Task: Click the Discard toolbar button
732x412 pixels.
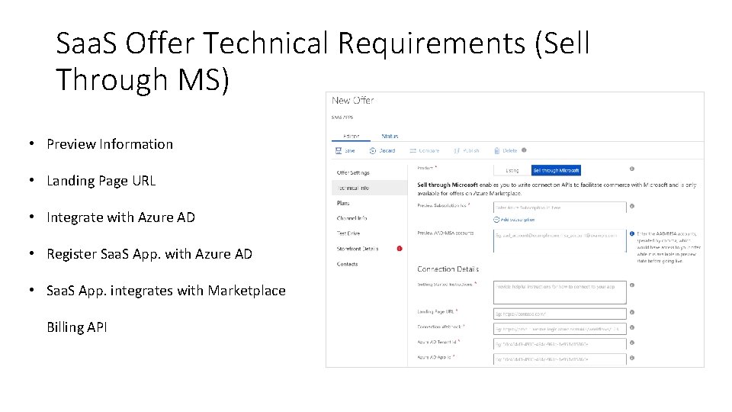Action: [382, 150]
